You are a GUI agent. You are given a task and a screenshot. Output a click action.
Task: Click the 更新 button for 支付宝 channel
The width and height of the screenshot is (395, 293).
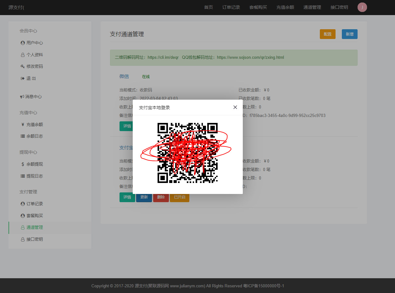coord(144,197)
